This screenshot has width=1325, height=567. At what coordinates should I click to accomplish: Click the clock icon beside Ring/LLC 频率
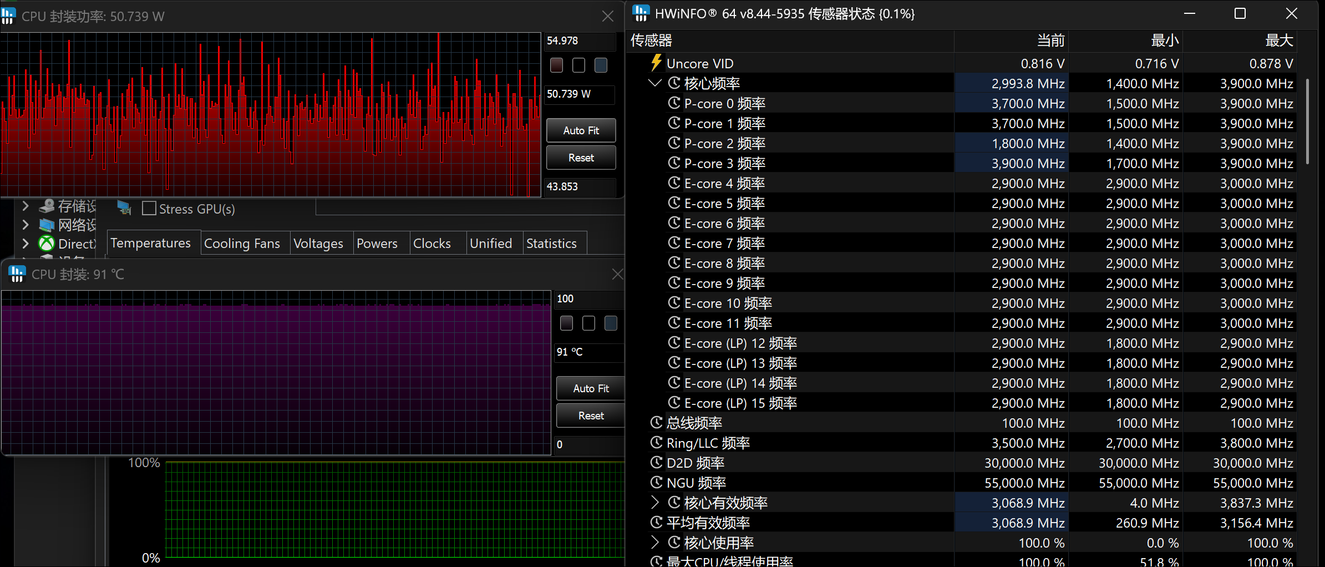pos(656,443)
